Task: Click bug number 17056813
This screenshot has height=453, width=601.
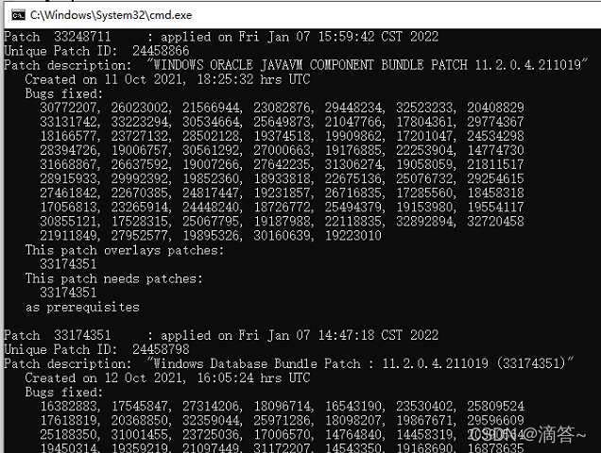Action: 69,208
